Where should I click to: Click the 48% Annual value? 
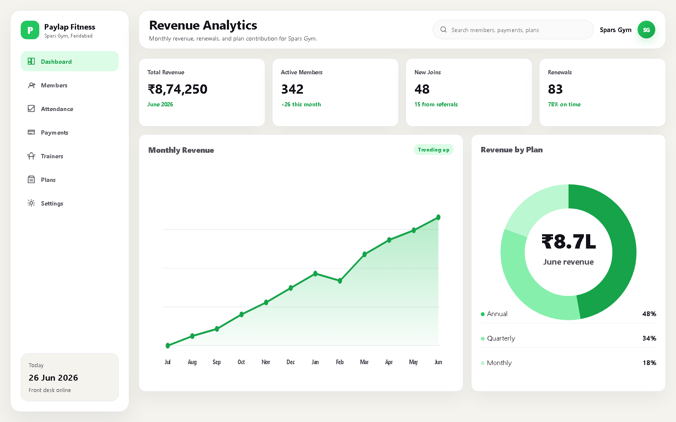click(649, 314)
